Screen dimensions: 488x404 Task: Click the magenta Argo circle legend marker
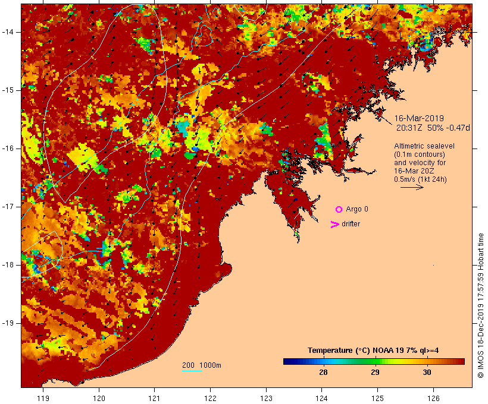(339, 210)
